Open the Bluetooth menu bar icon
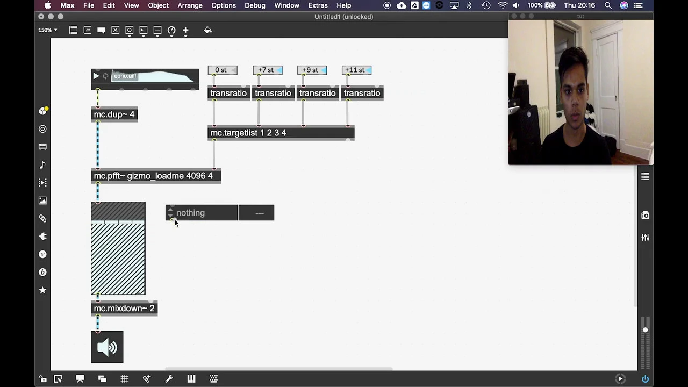Screen dimensions: 688x387 click(469, 5)
